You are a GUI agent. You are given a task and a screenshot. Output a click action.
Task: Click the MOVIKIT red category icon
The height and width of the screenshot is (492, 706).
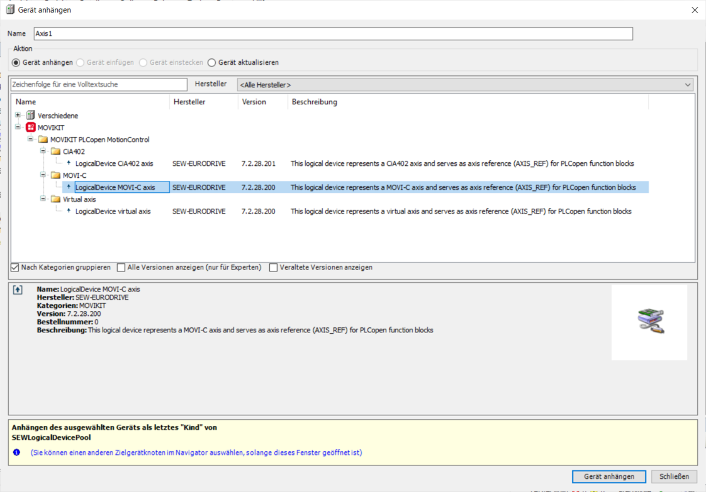31,128
